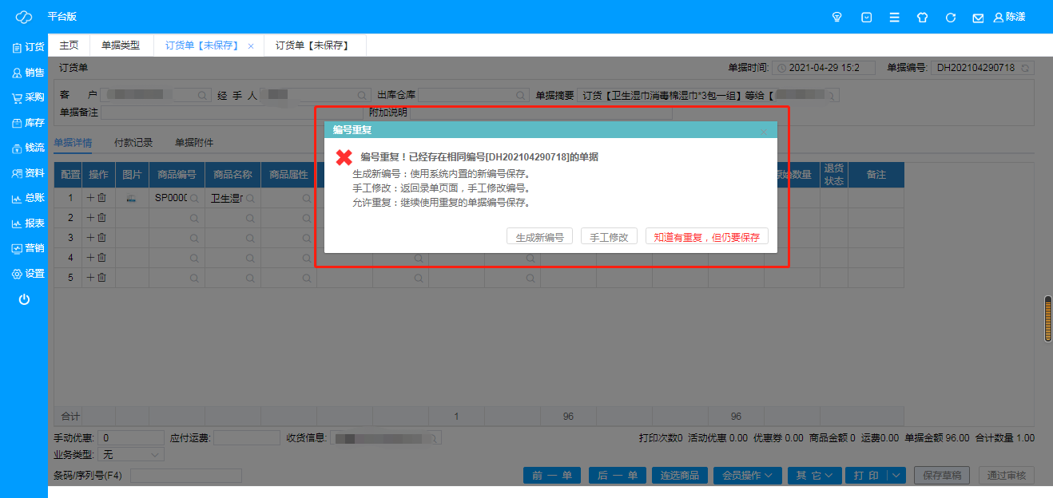Expand the 其它 dropdown button
The width and height of the screenshot is (1053, 498).
pos(814,476)
